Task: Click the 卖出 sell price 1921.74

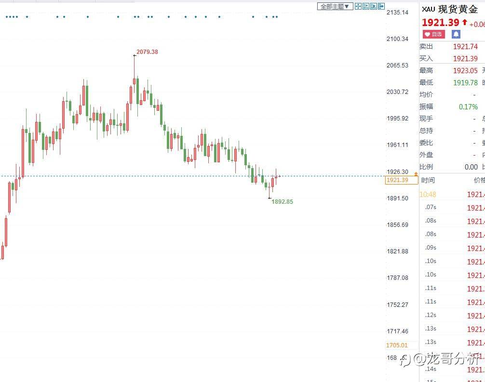Action: point(465,47)
